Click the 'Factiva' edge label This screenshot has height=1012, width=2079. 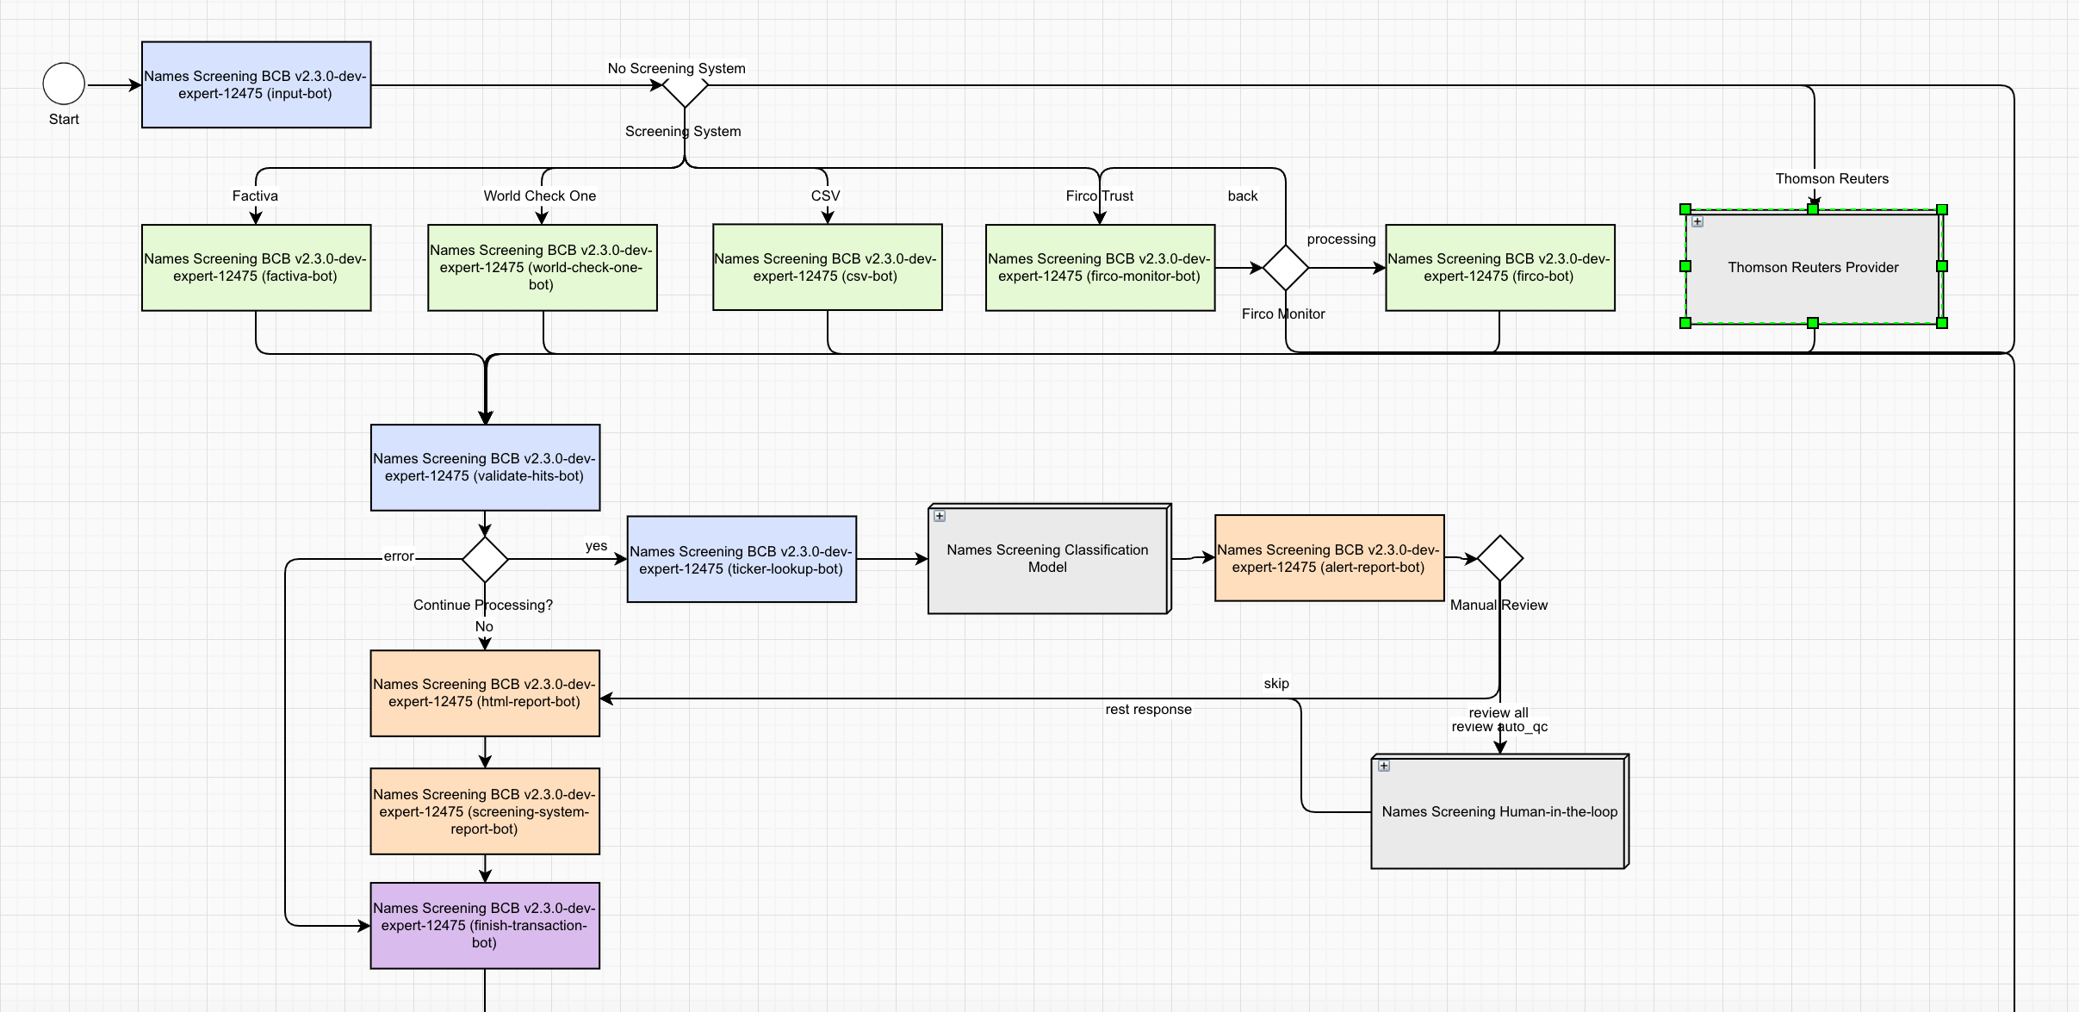(255, 196)
